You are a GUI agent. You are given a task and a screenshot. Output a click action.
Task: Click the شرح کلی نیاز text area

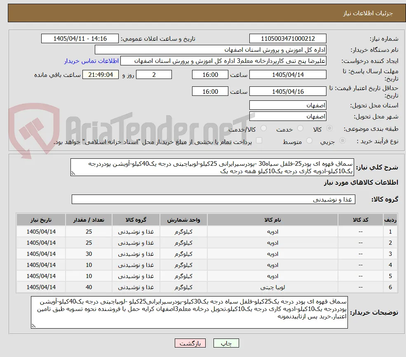[x=212, y=167]
